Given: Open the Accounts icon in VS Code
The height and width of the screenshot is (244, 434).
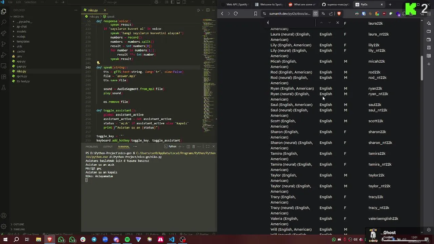Looking at the screenshot, I should pyautogui.click(x=4, y=216).
